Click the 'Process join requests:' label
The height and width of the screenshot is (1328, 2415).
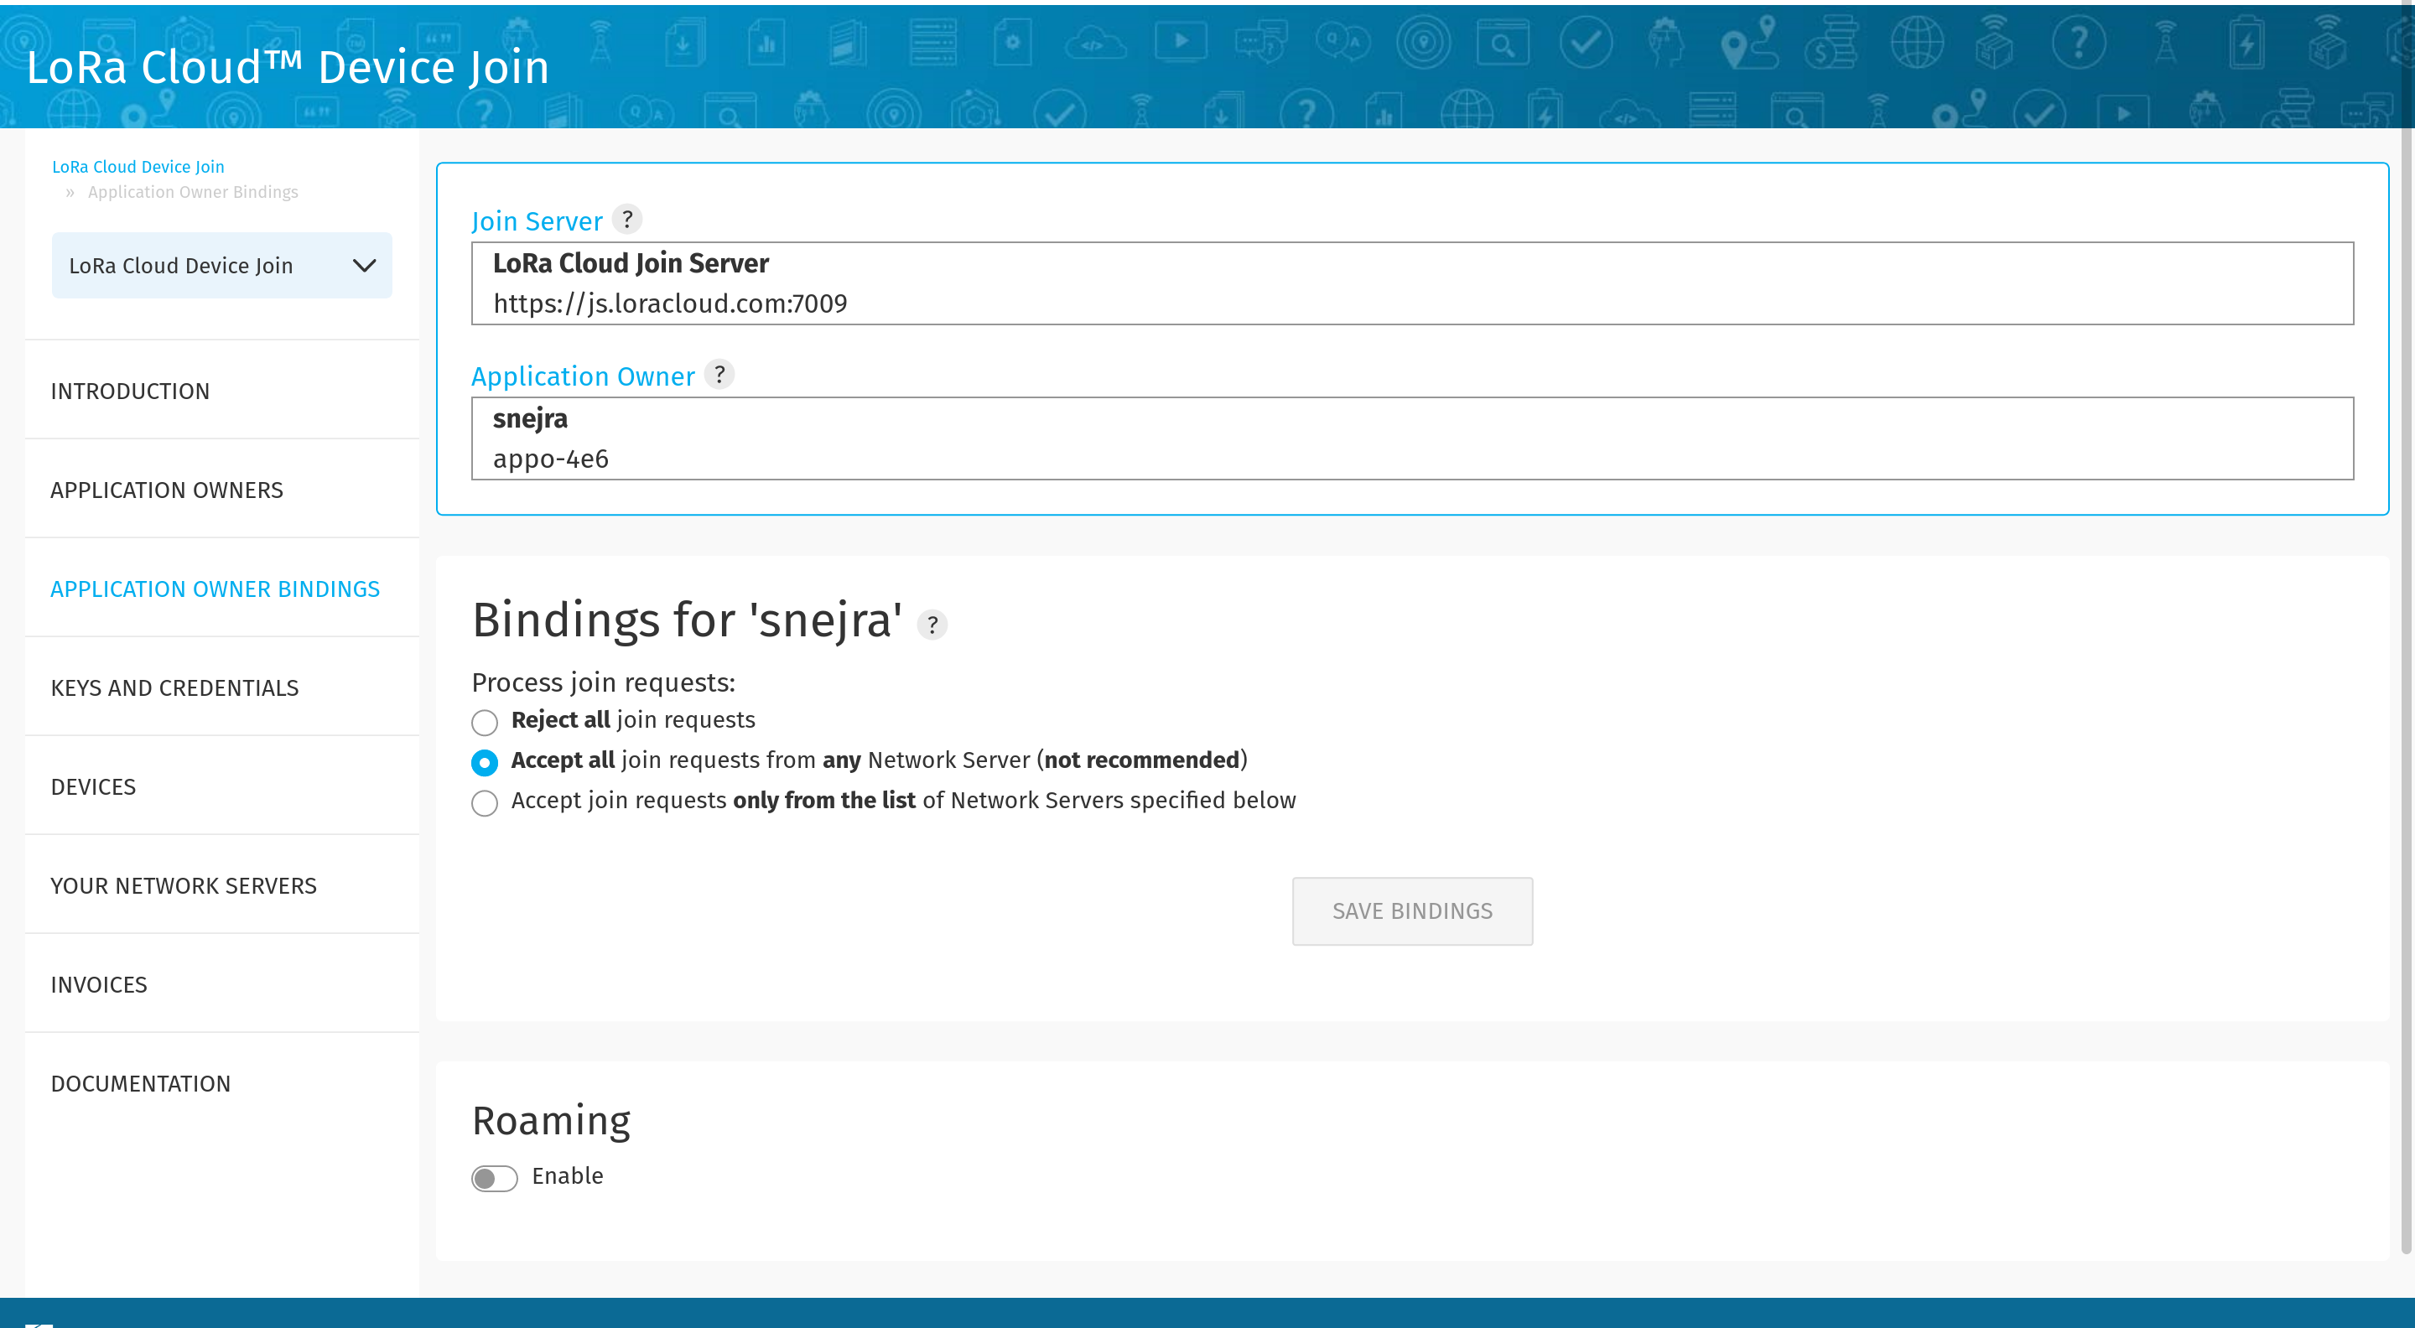(604, 682)
